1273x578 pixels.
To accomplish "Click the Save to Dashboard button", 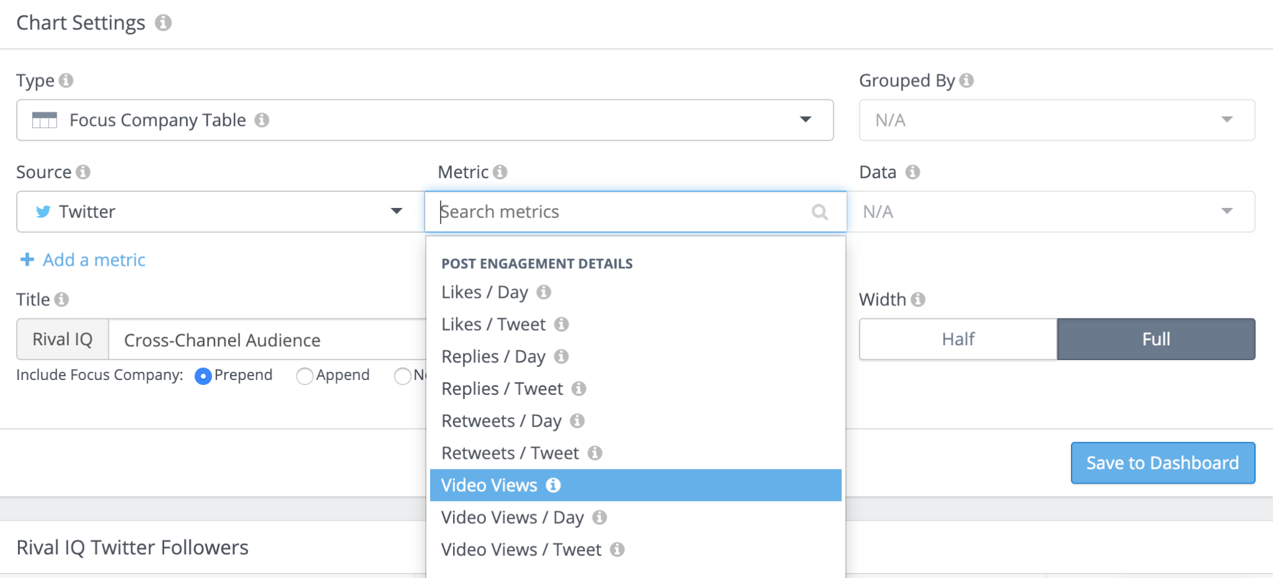I will (x=1162, y=463).
